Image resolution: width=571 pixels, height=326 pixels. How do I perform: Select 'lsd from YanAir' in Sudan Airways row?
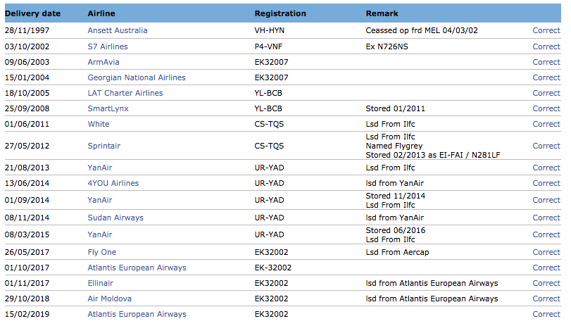tap(395, 218)
